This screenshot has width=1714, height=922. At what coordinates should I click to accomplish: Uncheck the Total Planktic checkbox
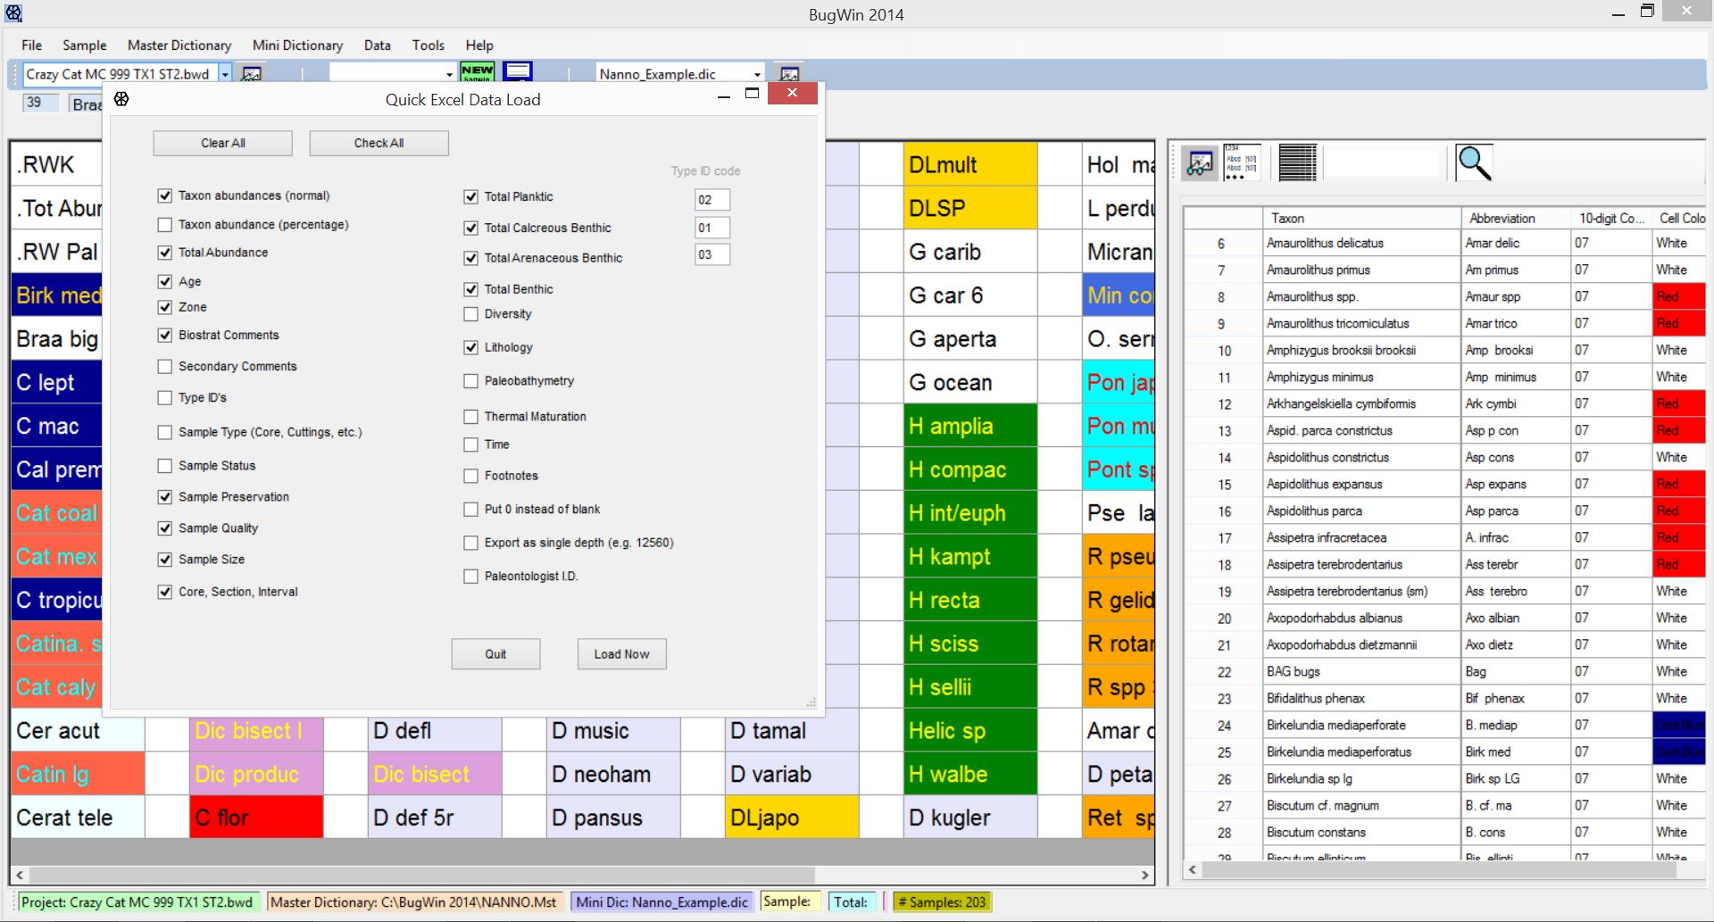[x=471, y=197]
